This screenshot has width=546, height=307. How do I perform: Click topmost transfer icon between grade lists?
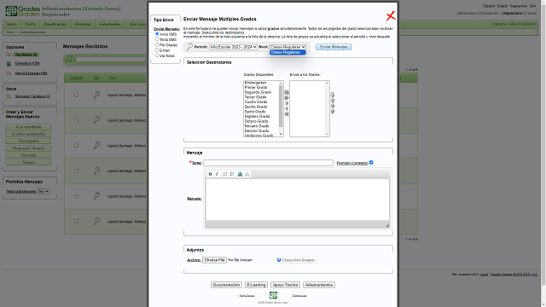[287, 93]
